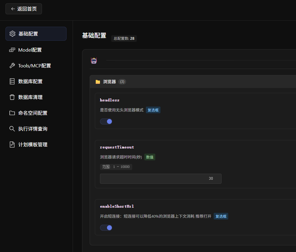The width and height of the screenshot is (296, 252).
Task: Disable the enableShortUrl toggle switch
Action: coord(106,227)
